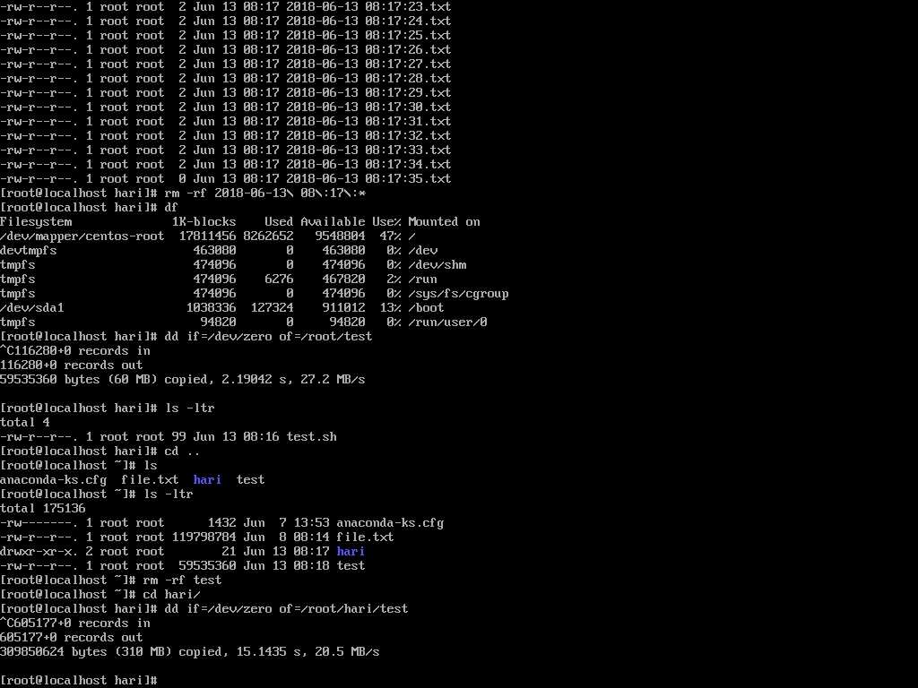
Task: Select the blue hari directory in the long listing
Action: (351, 552)
